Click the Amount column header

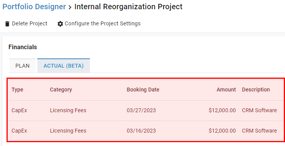click(x=226, y=90)
